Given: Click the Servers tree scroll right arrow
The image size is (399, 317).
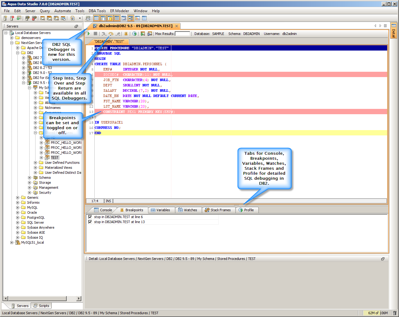Looking at the screenshot, I should coord(78,298).
